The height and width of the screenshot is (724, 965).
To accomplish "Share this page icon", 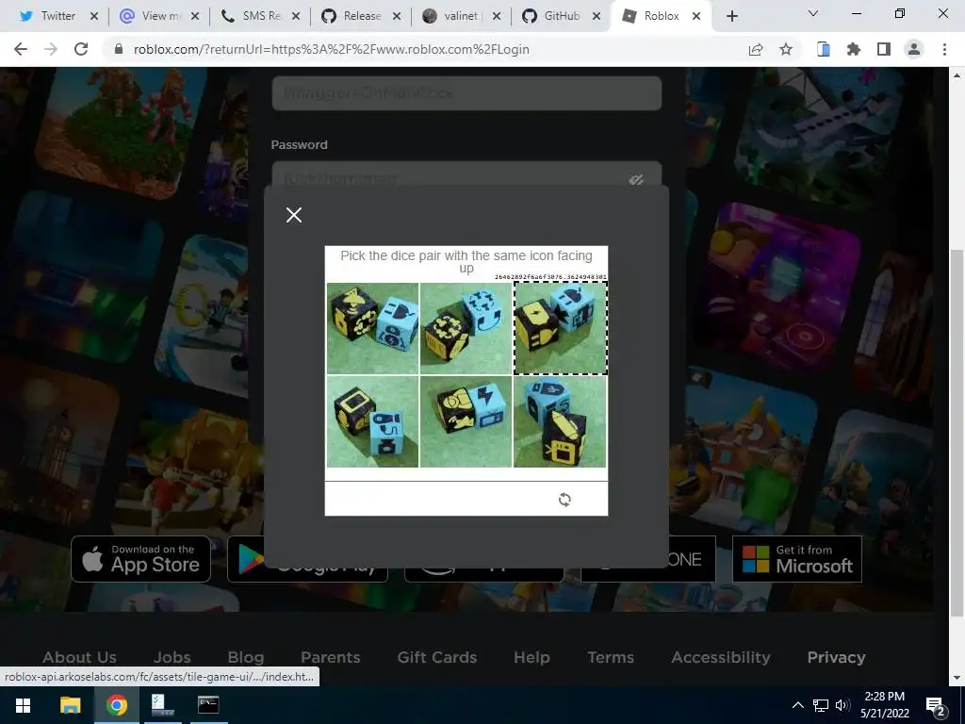I will [756, 49].
